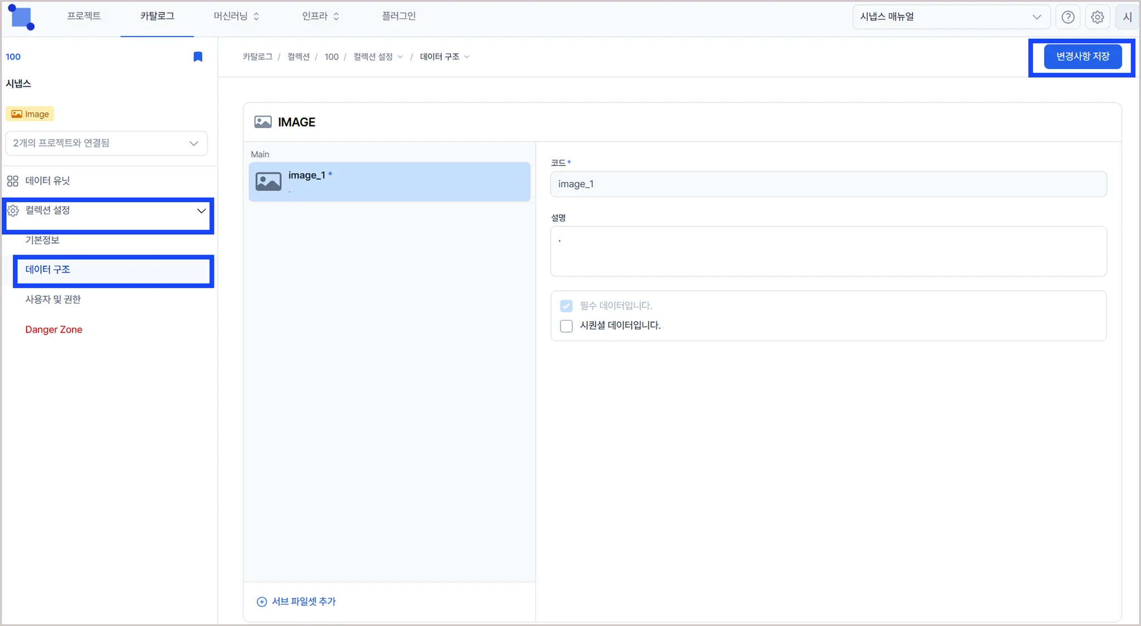Viewport: 1141px width, 626px height.
Task: Collapse the 컬렉션 설정 sidebar section
Action: [x=201, y=211]
